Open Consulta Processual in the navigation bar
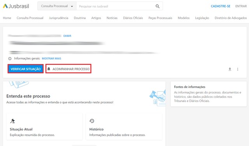 [x=30, y=18]
